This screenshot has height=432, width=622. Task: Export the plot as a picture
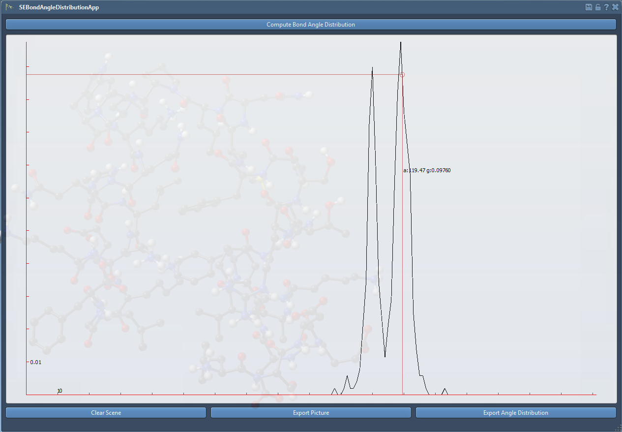click(311, 413)
